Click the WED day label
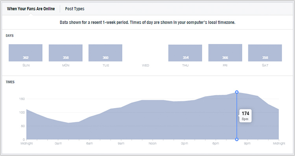 coord(146,65)
